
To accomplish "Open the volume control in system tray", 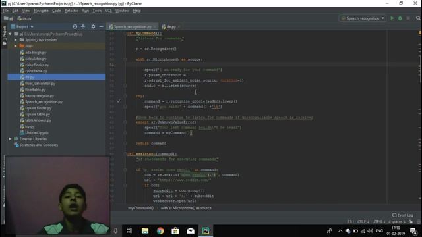I will [370, 231].
